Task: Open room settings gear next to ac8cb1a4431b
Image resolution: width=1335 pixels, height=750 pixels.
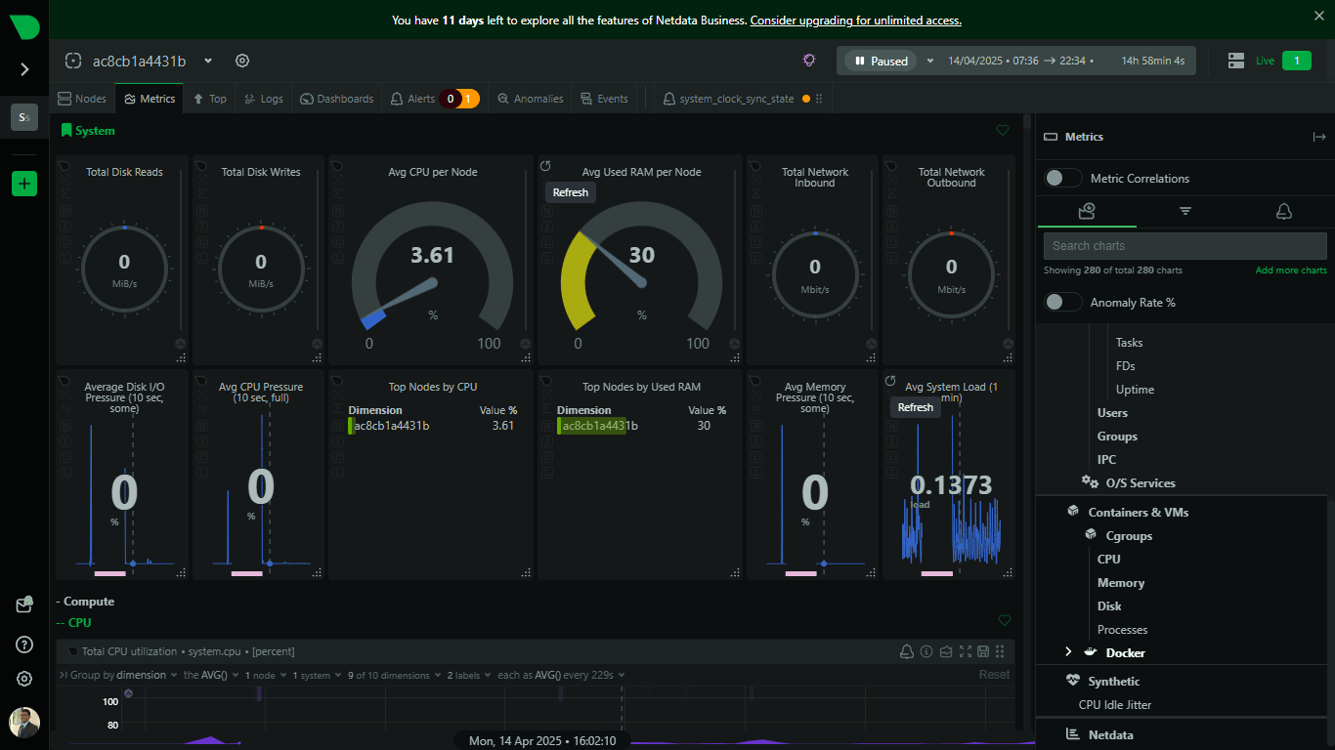Action: tap(242, 61)
